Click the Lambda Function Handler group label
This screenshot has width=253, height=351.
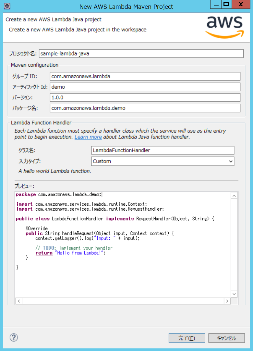(x=41, y=123)
